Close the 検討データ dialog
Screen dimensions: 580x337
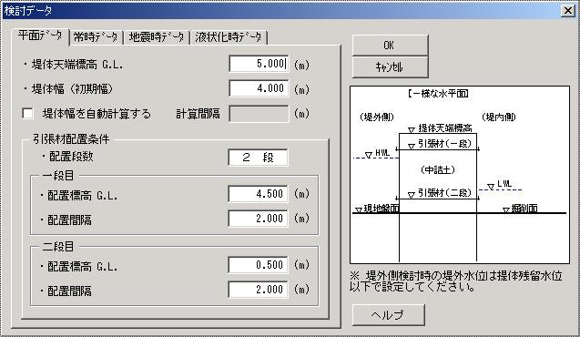tap(568, 11)
